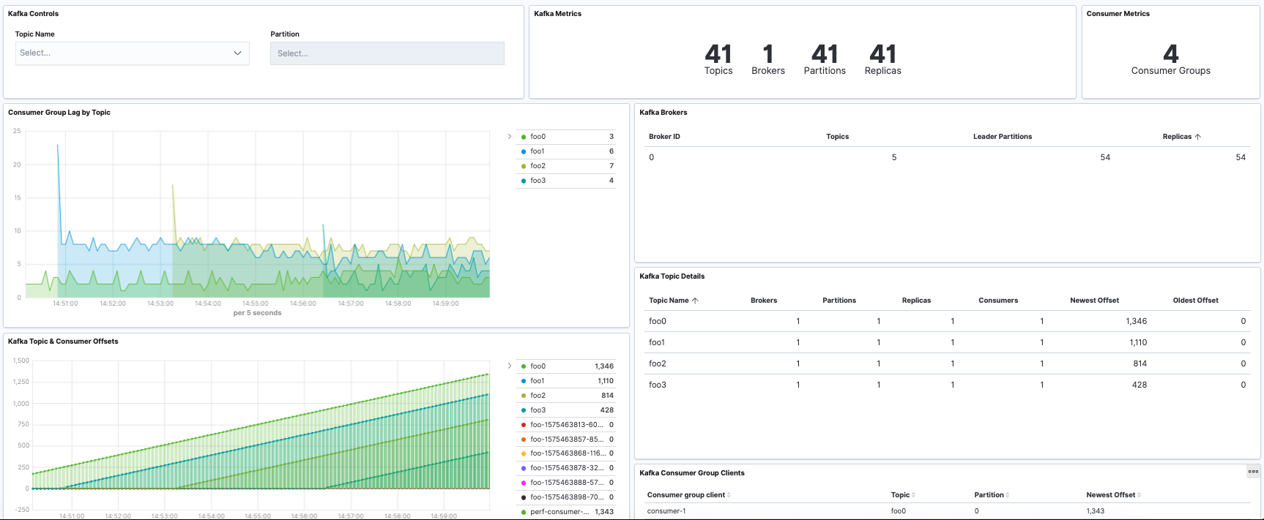
Task: Collapse the Topic & Consumer Offsets chart legend
Action: point(510,366)
